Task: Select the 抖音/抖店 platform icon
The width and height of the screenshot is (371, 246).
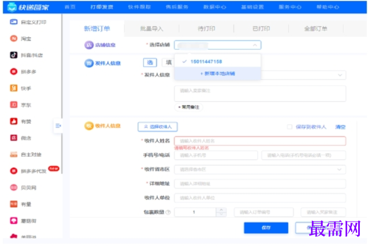Action: click(13, 55)
